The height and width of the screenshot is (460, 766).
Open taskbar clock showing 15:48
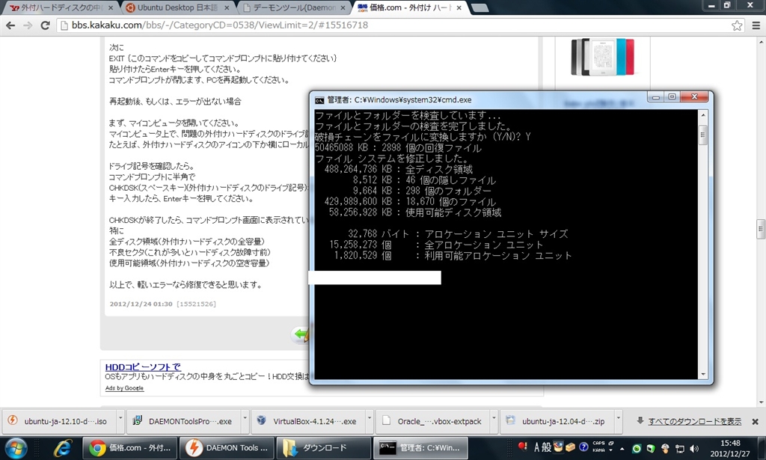click(730, 448)
